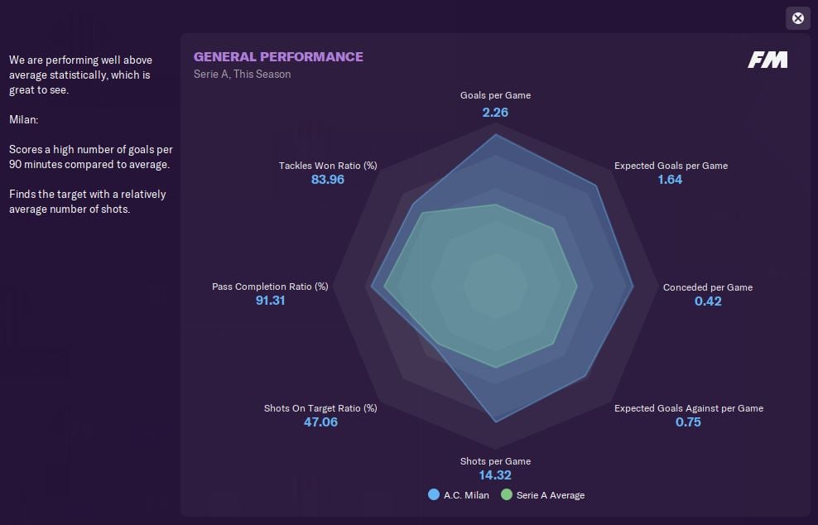Click the Tackles Won Ratio (%) label
Viewport: 818px width, 525px height.
click(x=328, y=166)
